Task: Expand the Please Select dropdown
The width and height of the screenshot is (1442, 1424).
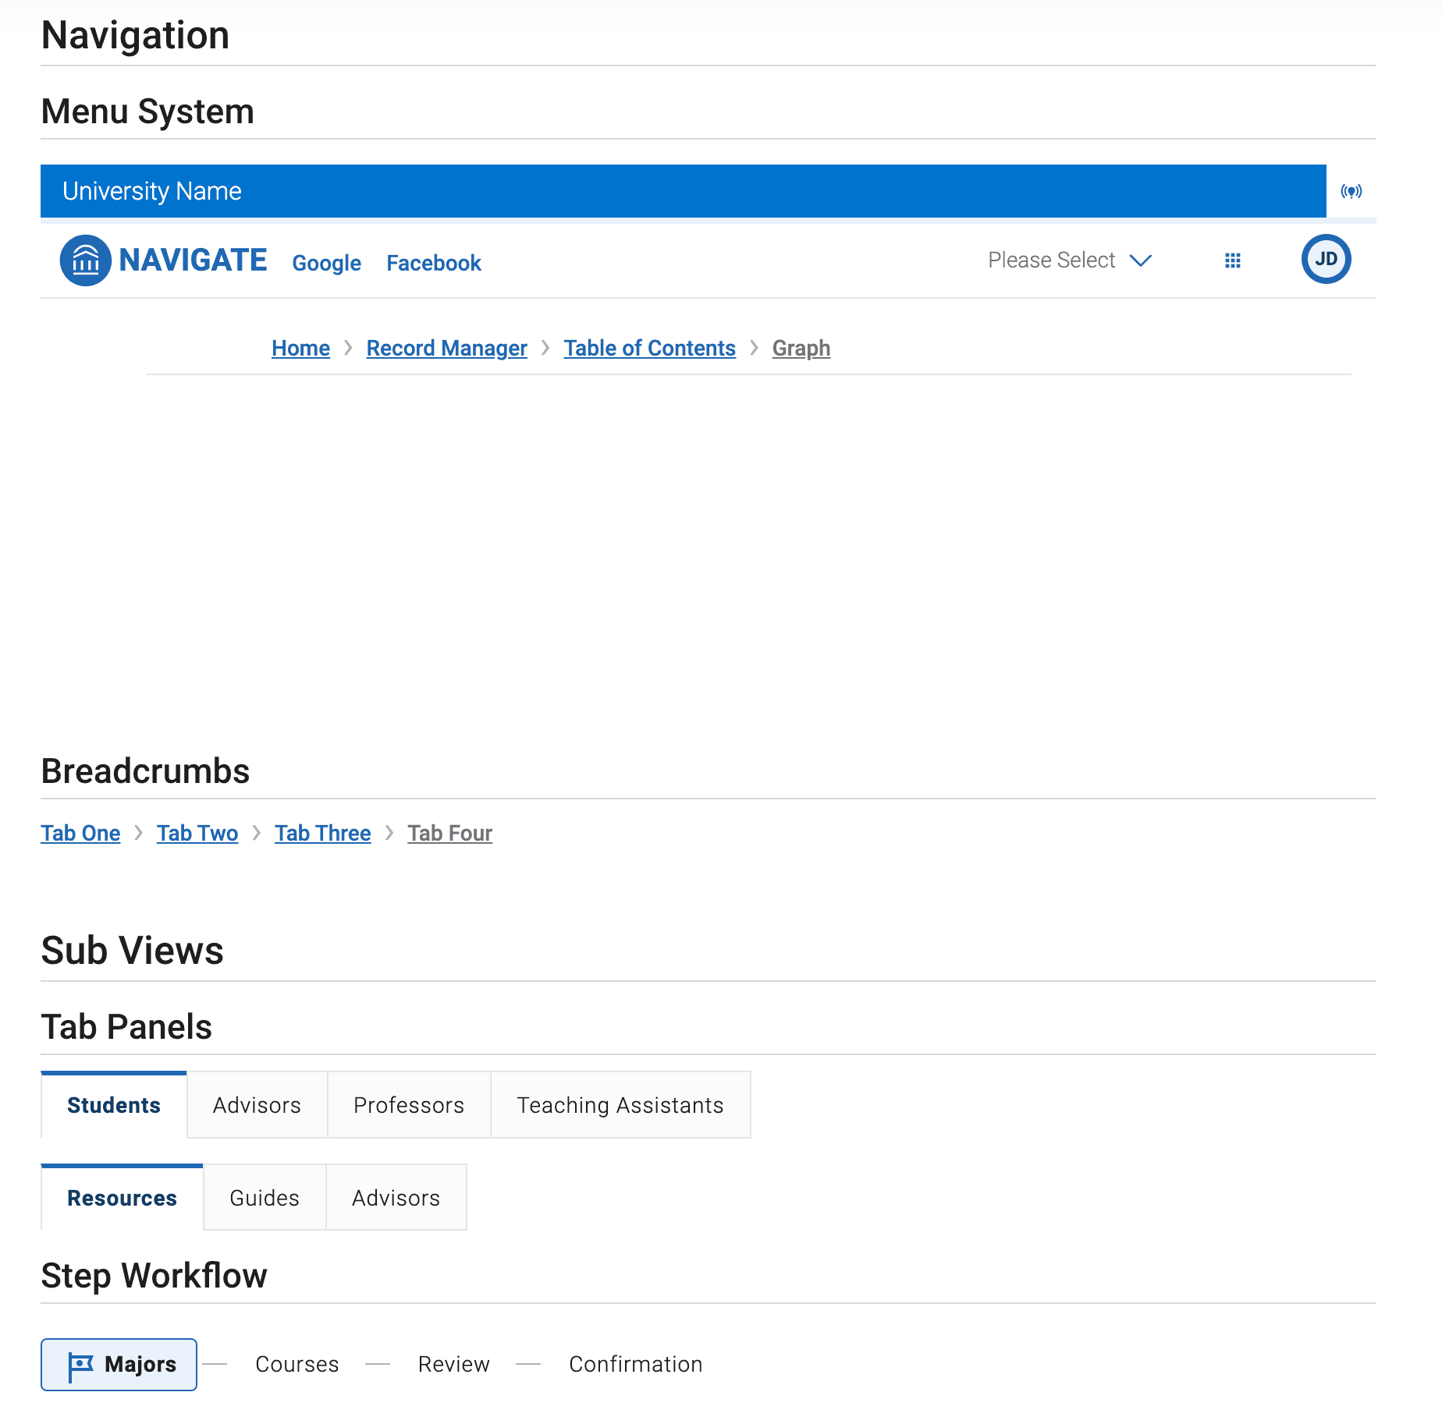Action: point(1051,260)
